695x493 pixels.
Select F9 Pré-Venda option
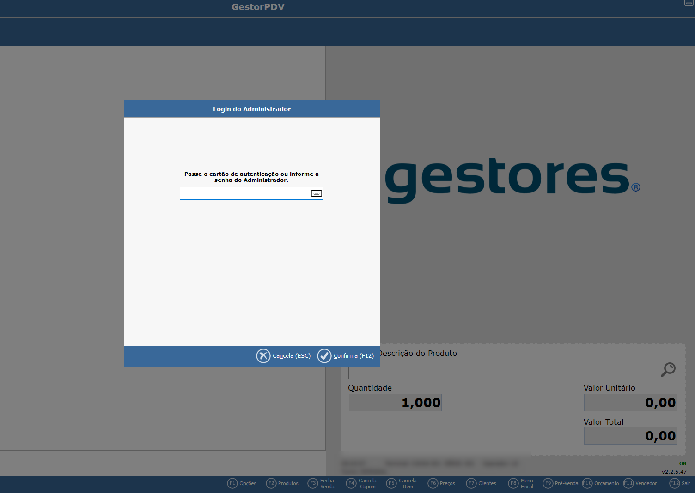coord(561,483)
